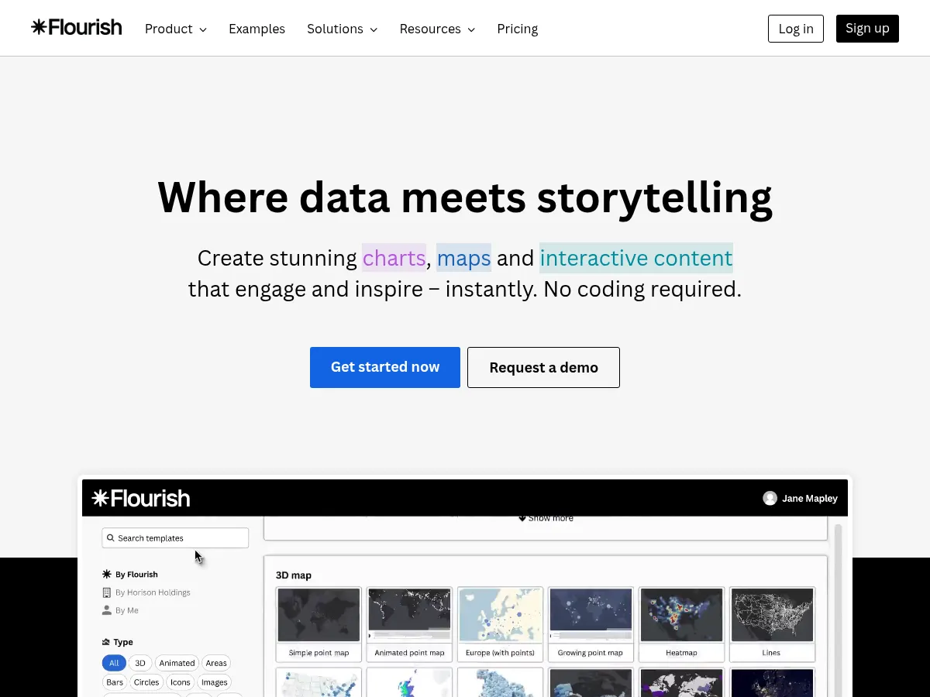
Task: Expand the Resources dropdown menu
Action: (437, 29)
